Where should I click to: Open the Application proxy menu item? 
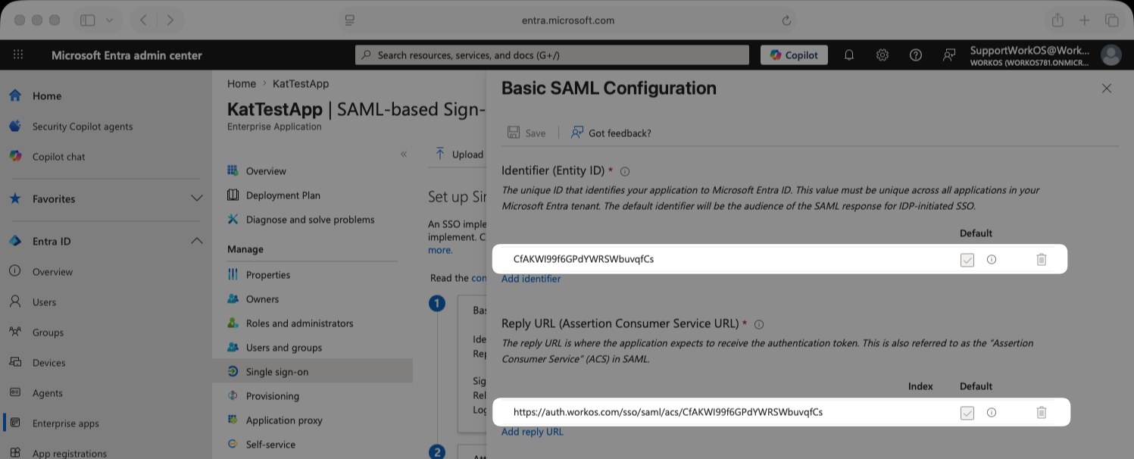pos(284,420)
